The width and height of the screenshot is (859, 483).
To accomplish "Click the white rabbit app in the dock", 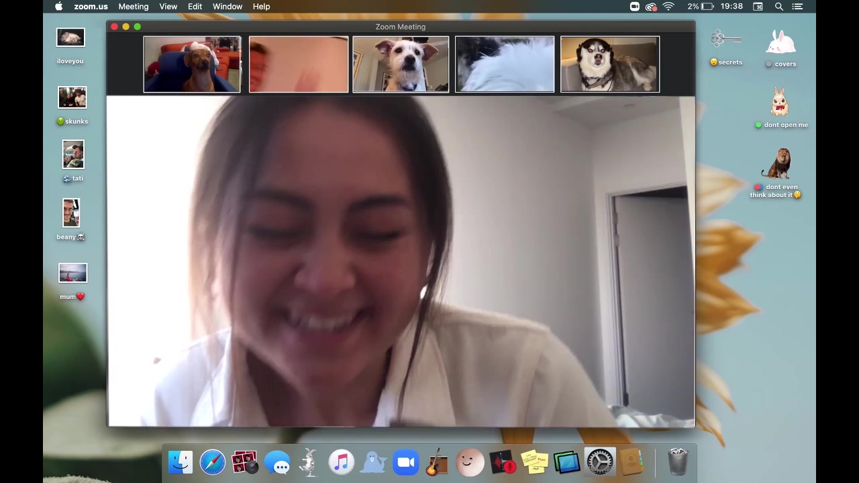I will 309,462.
